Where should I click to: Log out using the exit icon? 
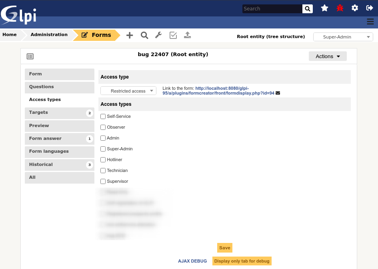coord(370,8)
